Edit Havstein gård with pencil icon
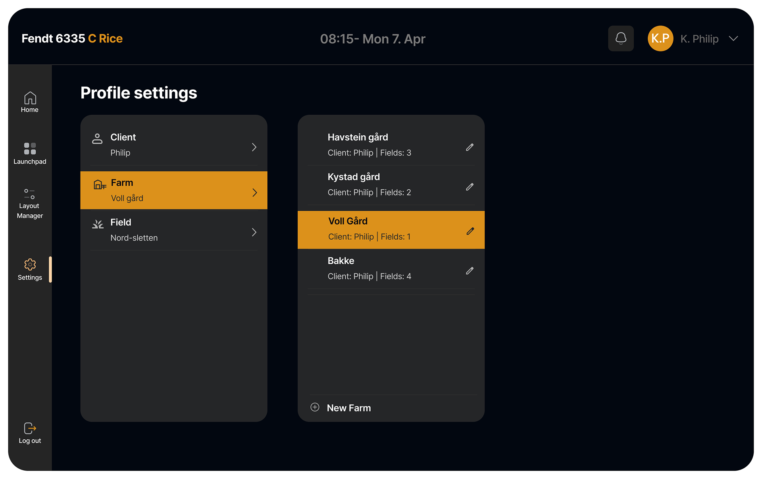Image resolution: width=762 pixels, height=479 pixels. point(470,147)
